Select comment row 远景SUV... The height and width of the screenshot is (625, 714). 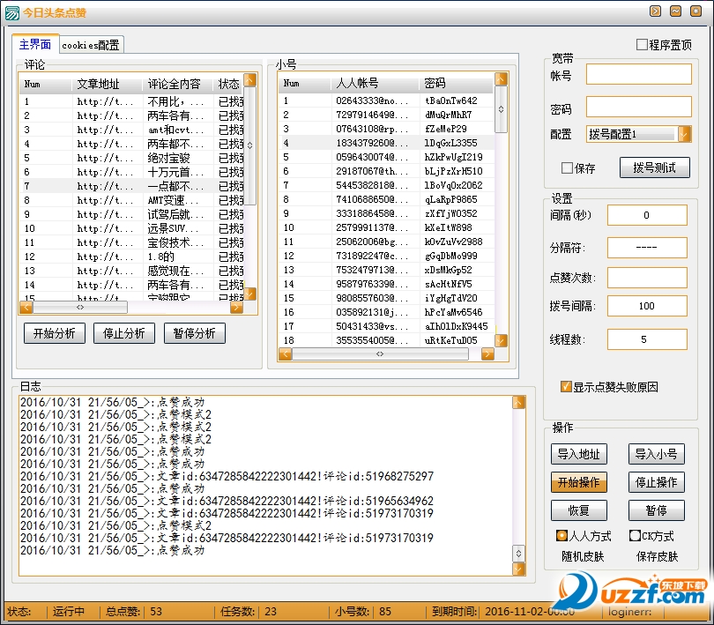(x=132, y=228)
